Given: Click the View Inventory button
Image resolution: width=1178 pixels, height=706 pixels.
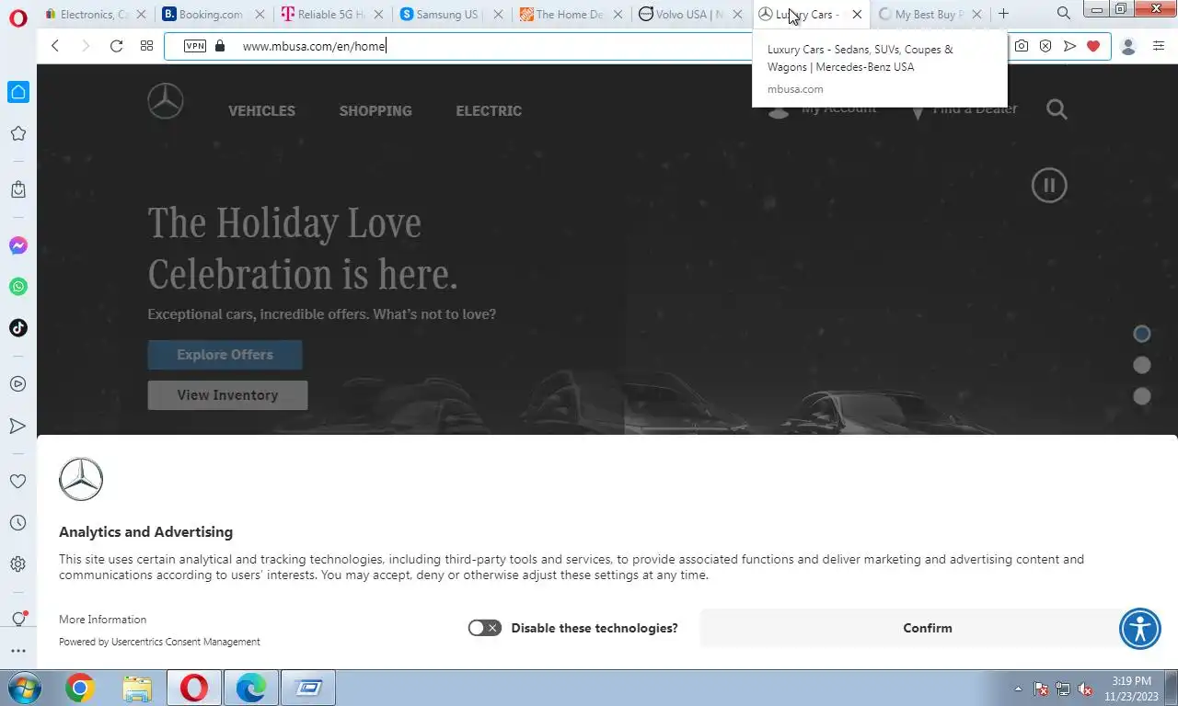Looking at the screenshot, I should coord(227,395).
